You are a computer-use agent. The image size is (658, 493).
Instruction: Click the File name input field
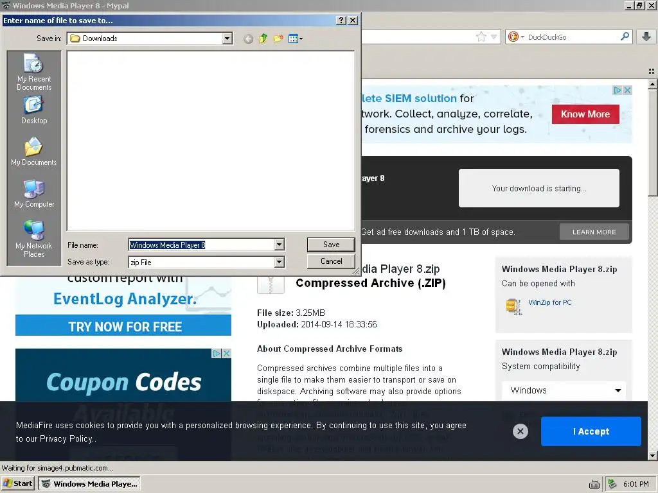(201, 245)
